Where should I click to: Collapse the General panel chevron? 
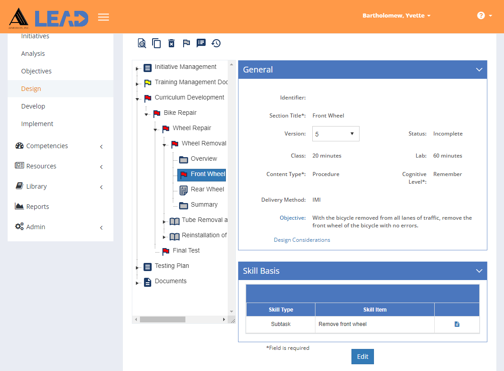click(x=479, y=69)
